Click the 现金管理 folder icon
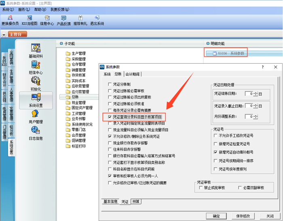283x221 pixels. 68,102
